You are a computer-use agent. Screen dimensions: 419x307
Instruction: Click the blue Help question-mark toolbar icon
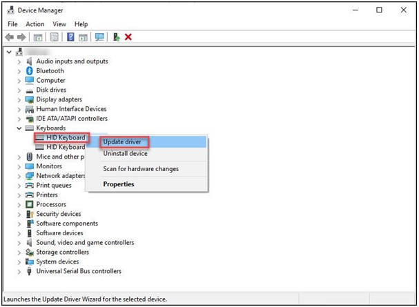pos(70,37)
